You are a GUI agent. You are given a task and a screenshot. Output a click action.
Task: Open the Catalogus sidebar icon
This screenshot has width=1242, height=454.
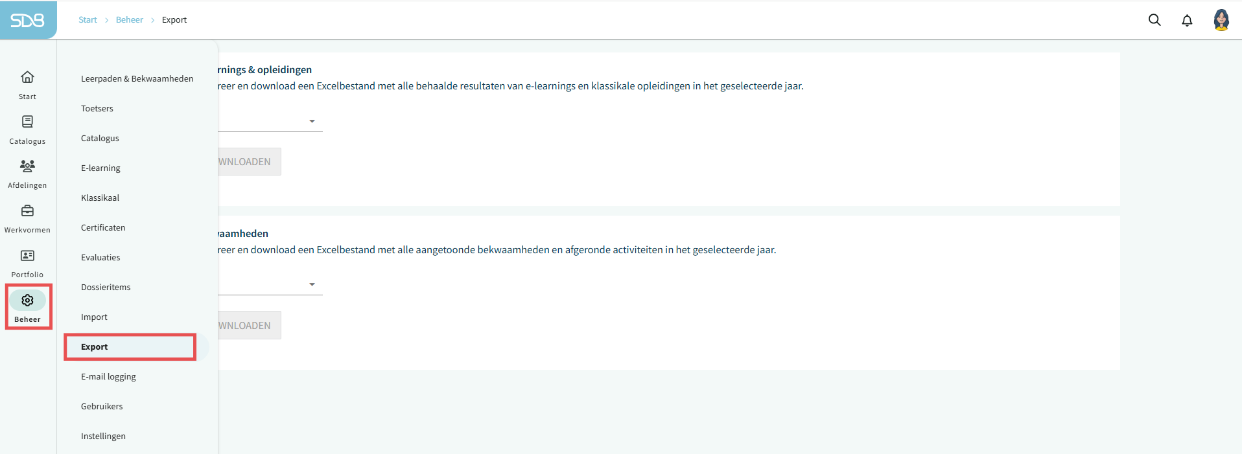[27, 122]
